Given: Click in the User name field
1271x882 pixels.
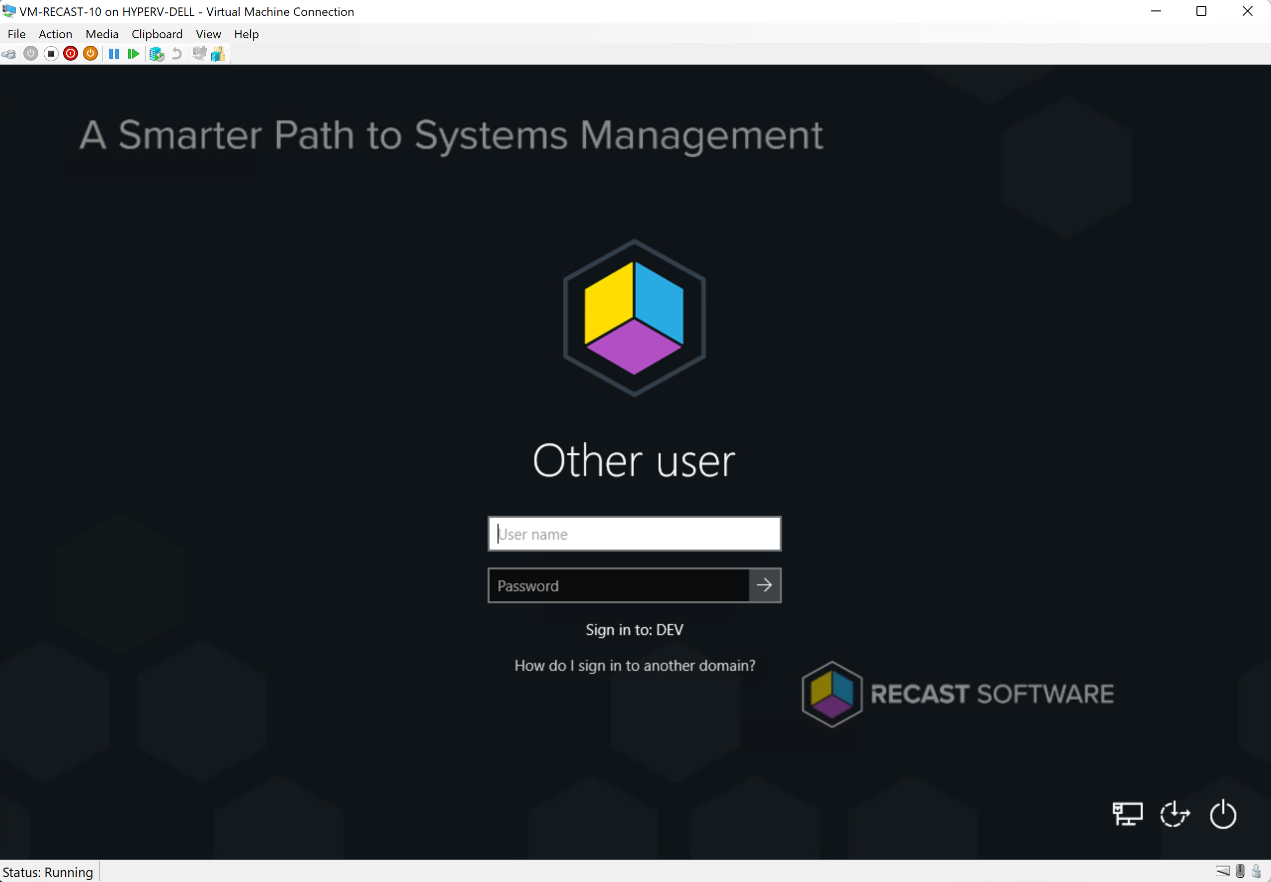Looking at the screenshot, I should point(634,534).
